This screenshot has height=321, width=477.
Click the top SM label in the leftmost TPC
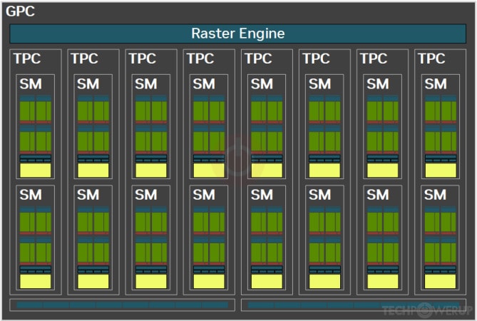tap(31, 84)
